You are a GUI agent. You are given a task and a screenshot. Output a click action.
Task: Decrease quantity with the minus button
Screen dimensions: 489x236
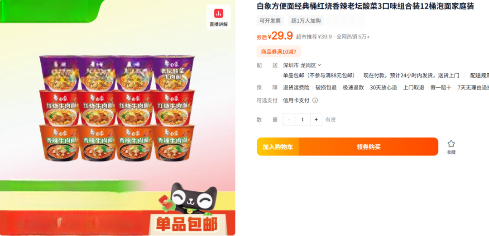[289, 119]
